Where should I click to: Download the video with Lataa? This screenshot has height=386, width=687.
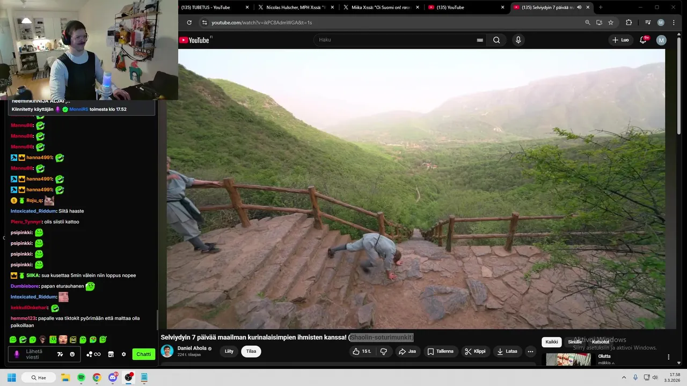pyautogui.click(x=507, y=352)
